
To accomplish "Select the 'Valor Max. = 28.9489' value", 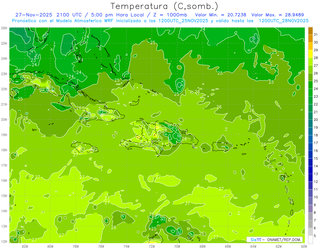I will 278,15.
